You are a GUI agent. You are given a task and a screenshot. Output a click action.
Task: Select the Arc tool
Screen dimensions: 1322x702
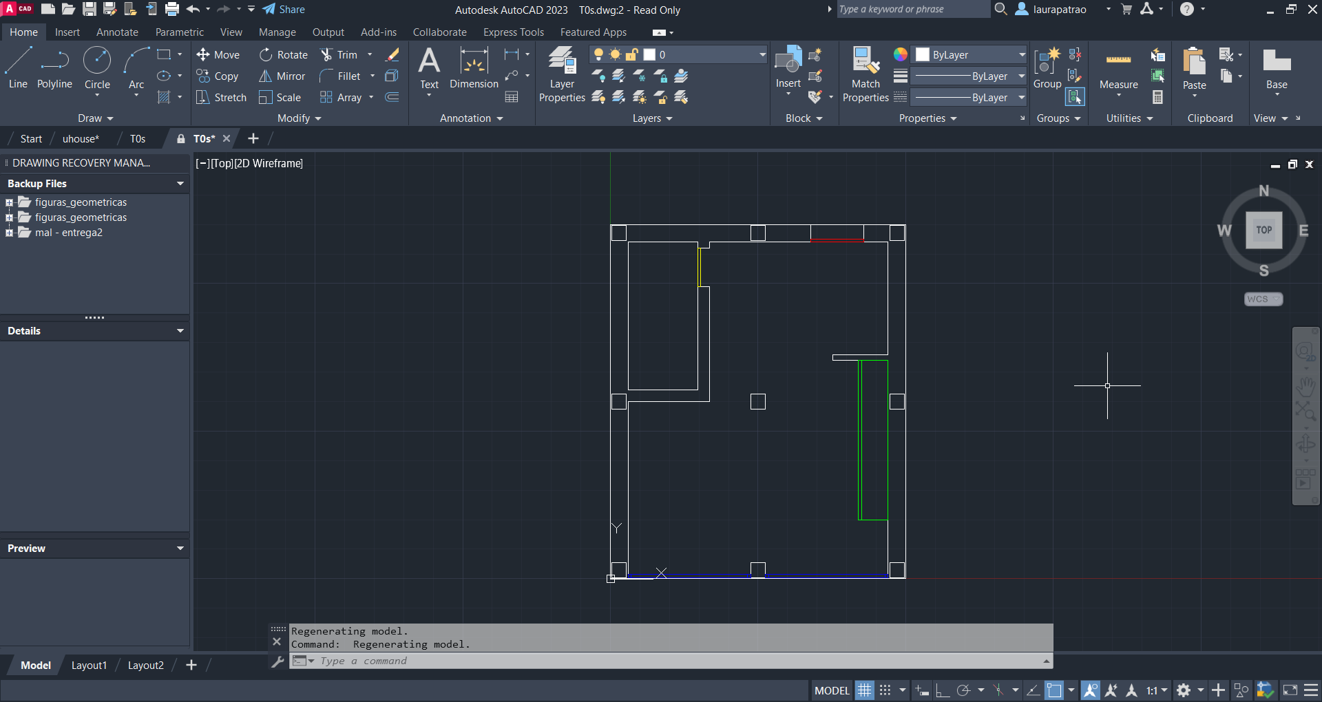136,69
